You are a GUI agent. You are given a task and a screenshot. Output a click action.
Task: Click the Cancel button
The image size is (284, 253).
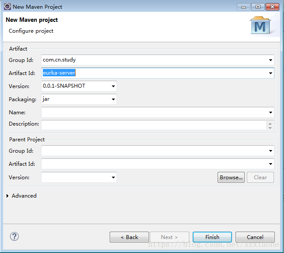tap(255, 237)
